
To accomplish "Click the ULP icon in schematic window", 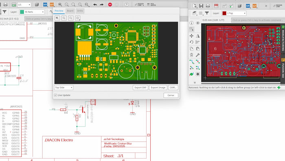I will click(52, 4).
